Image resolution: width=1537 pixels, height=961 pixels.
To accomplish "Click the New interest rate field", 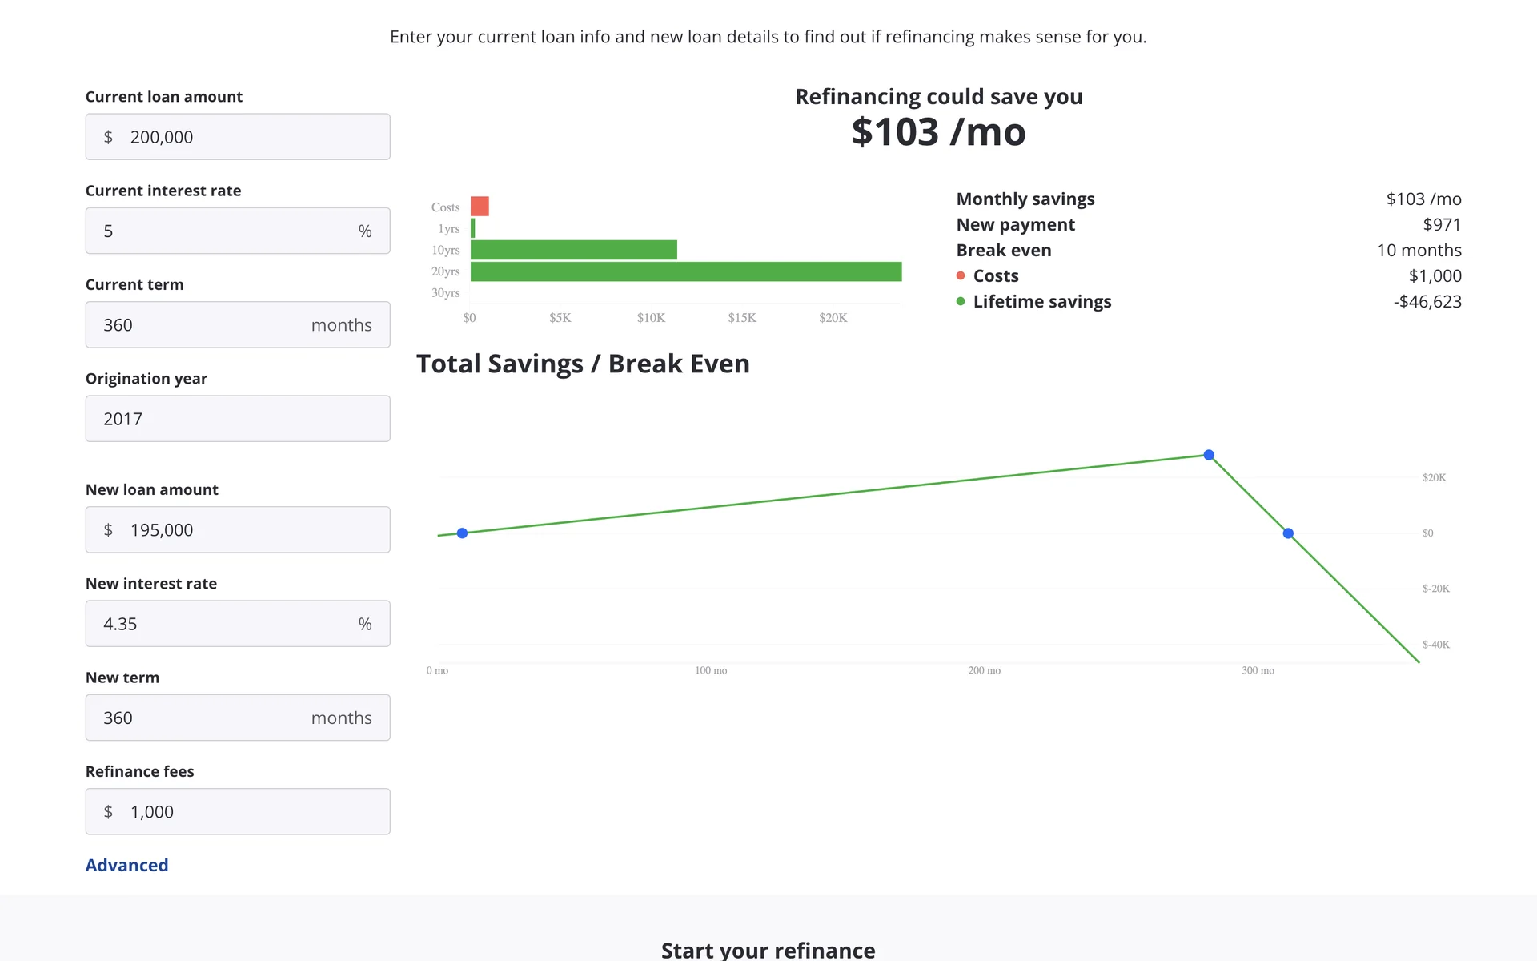I will tap(238, 624).
